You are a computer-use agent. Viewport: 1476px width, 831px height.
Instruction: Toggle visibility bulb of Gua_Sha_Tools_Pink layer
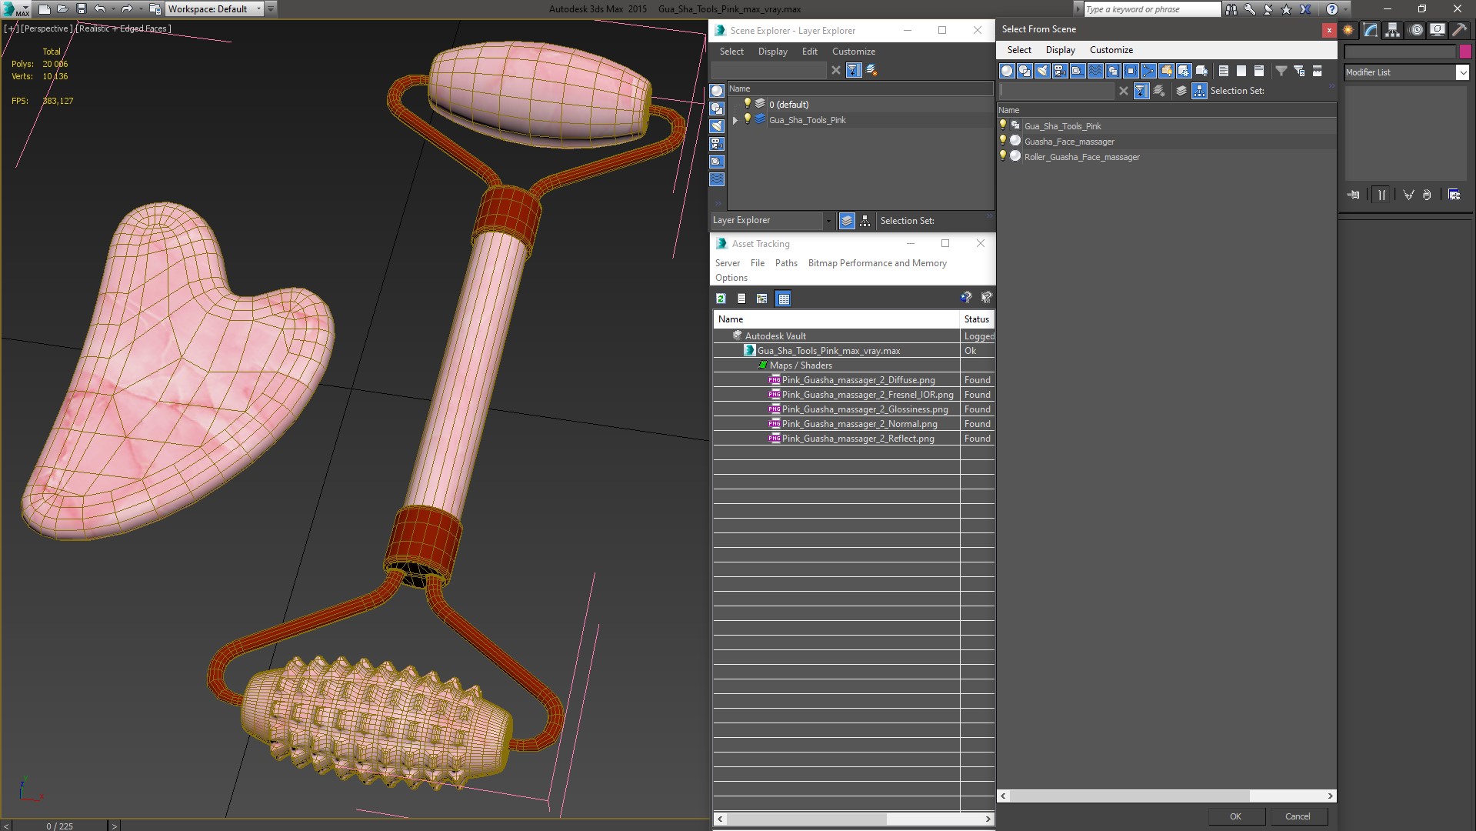(x=747, y=119)
